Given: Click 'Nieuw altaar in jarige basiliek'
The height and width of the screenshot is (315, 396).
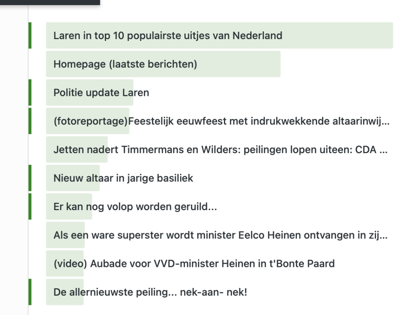Looking at the screenshot, I should (x=123, y=178).
